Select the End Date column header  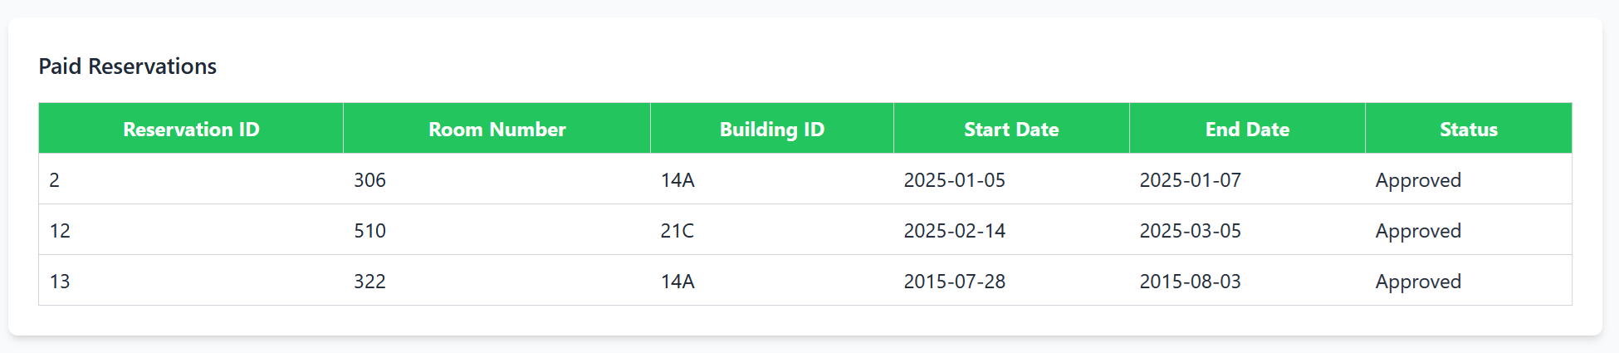tap(1247, 130)
